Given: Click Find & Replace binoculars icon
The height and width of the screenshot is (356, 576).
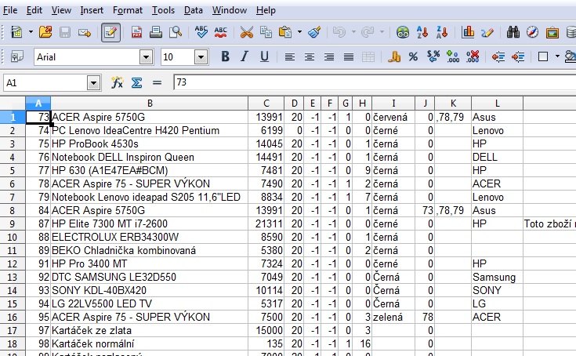Looking at the screenshot, I should (513, 32).
